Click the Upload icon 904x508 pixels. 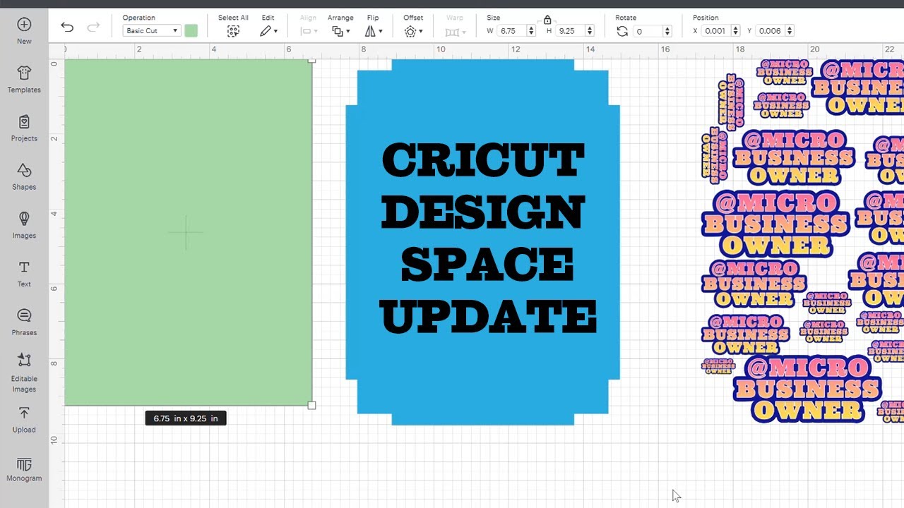(24, 413)
